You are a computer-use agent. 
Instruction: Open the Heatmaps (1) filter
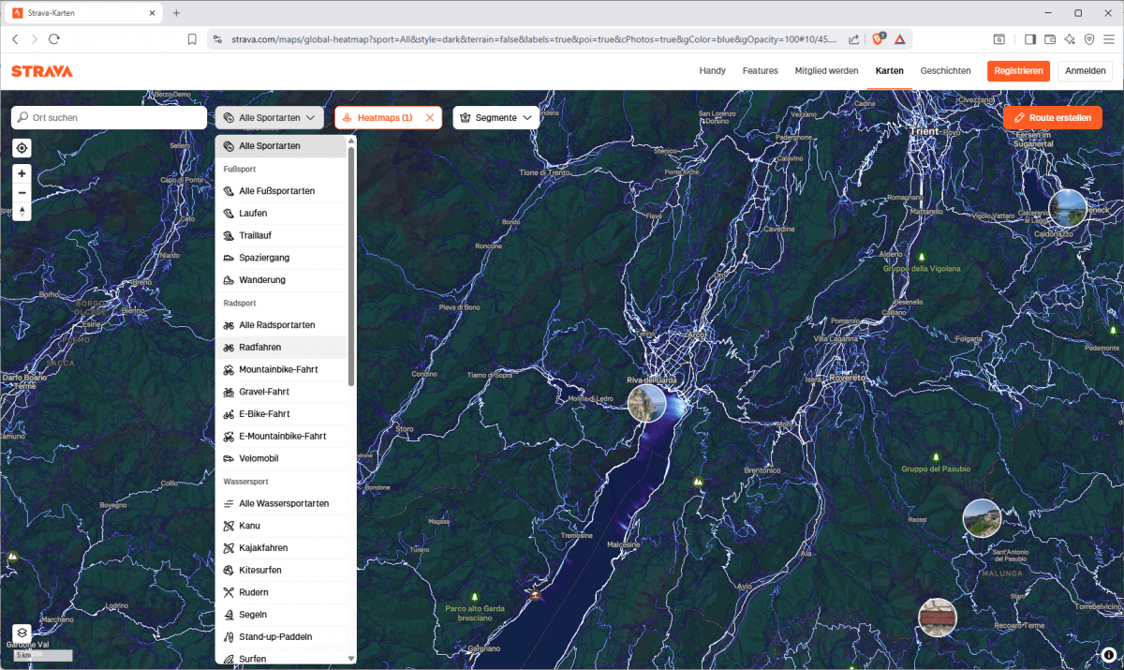[379, 118]
